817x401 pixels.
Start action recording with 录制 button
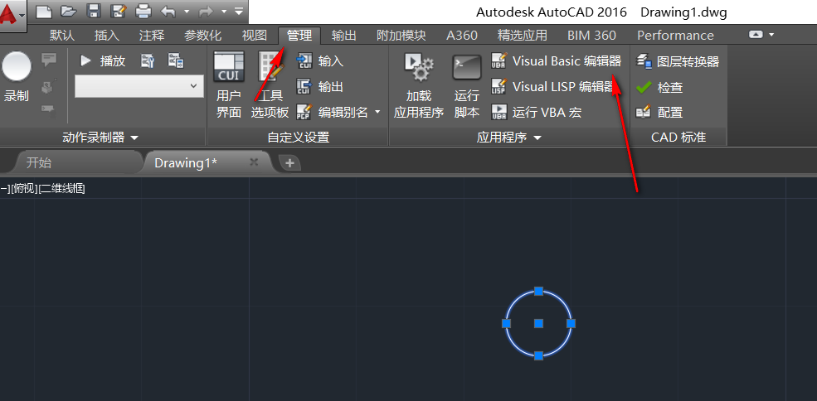17,76
